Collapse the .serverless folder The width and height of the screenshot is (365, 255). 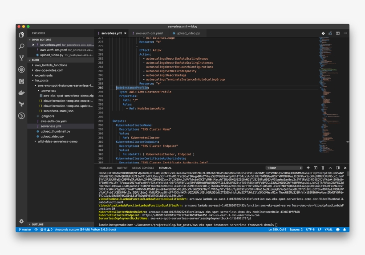49,91
